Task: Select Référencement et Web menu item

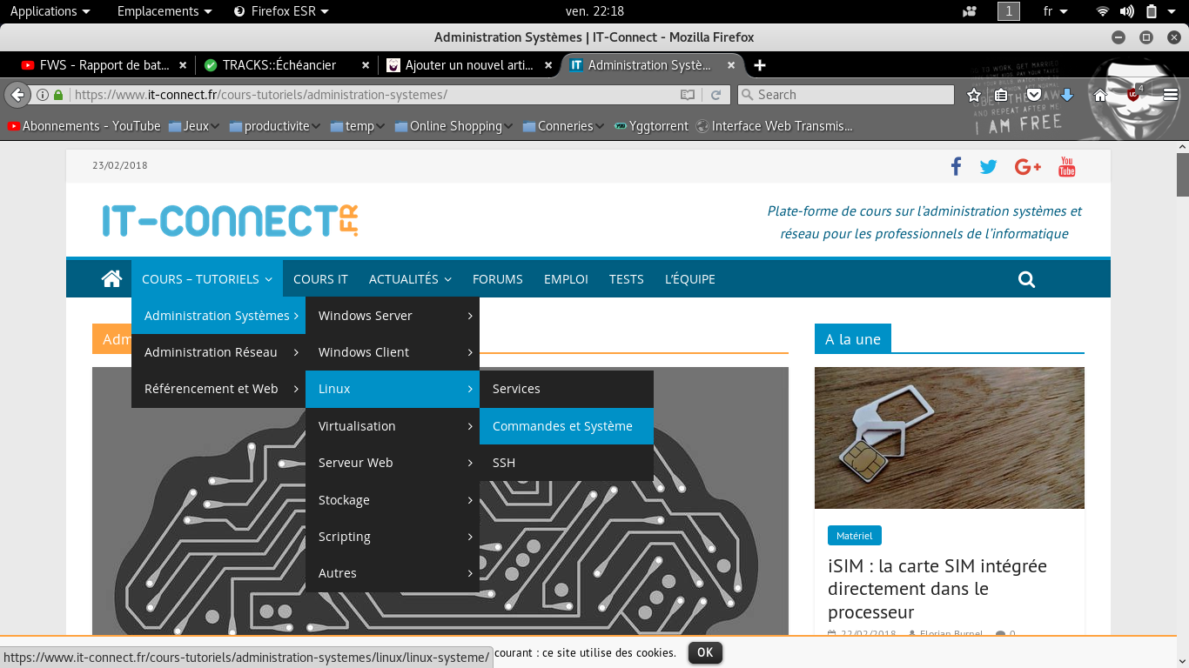Action: coord(218,389)
